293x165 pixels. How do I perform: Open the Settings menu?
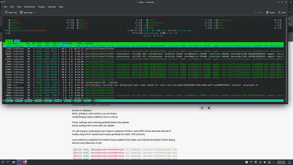(52, 7)
